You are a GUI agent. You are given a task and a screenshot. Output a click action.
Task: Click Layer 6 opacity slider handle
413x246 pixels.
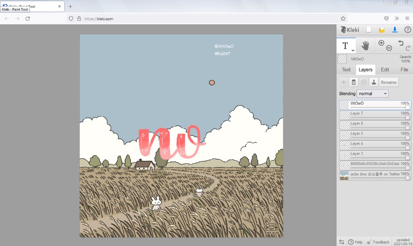[407, 127]
